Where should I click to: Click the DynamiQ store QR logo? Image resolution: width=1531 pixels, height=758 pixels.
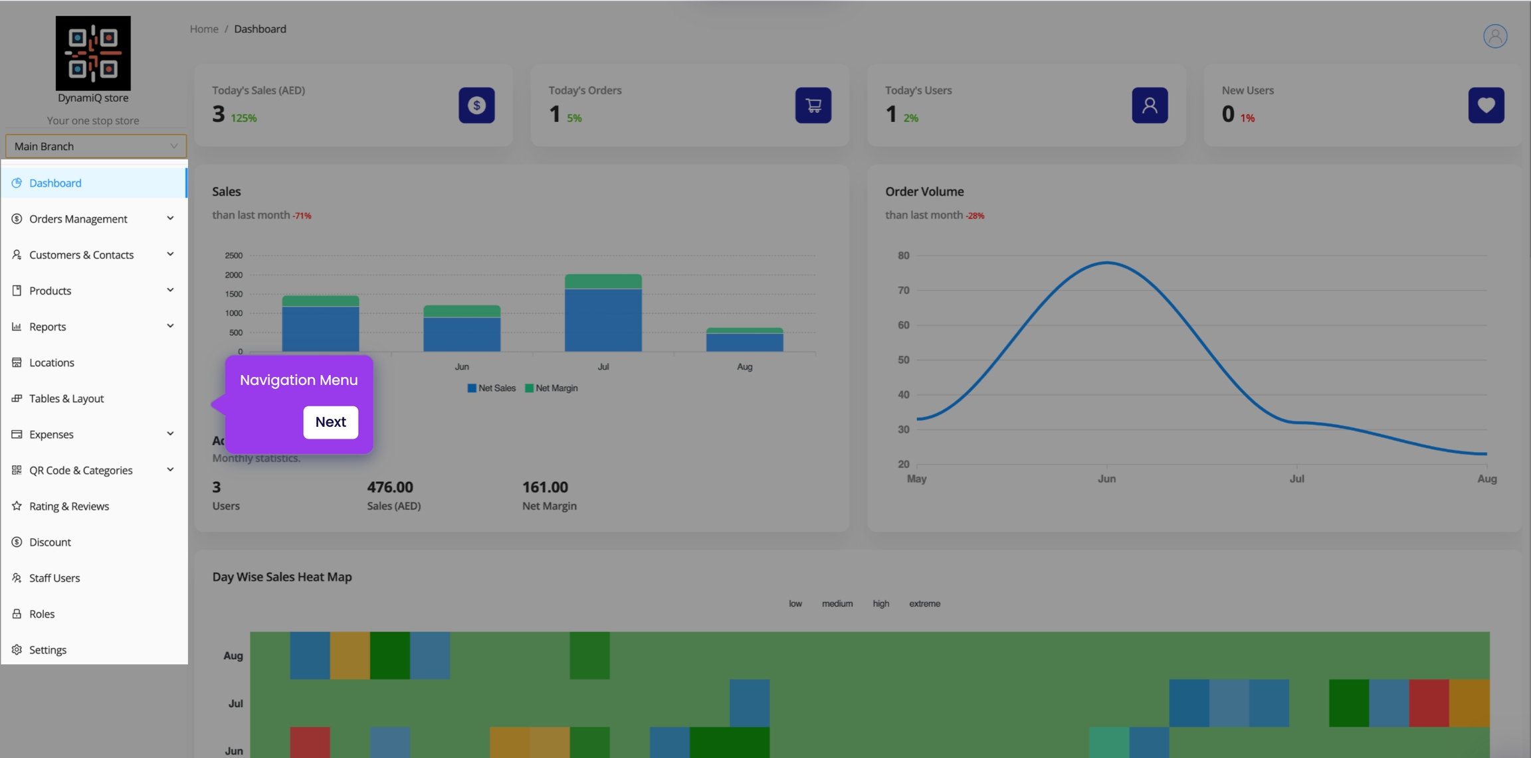click(93, 53)
